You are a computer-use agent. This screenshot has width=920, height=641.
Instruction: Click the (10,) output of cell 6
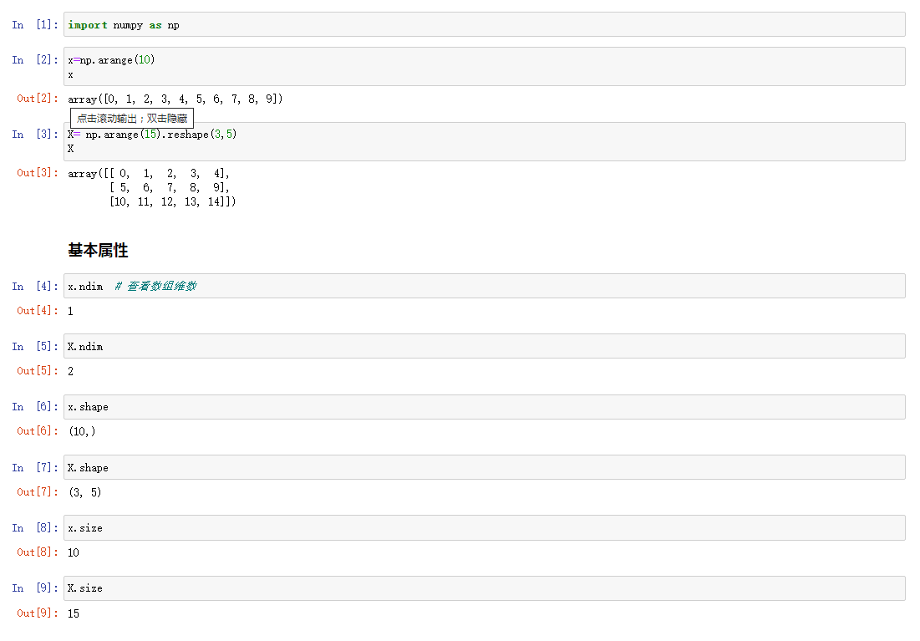[82, 431]
